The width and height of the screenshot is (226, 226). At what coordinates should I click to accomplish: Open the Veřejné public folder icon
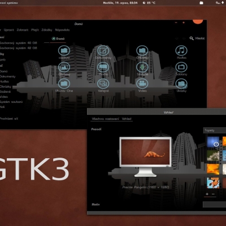pos(103,84)
